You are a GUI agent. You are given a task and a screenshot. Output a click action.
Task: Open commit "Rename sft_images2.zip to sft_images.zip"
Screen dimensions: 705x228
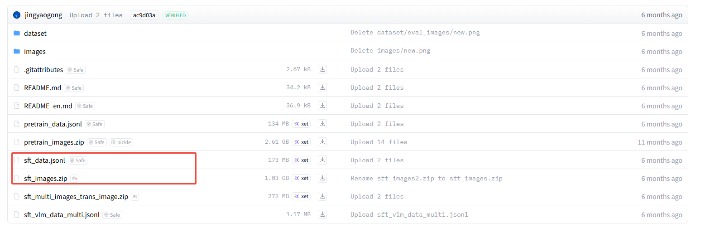pyautogui.click(x=427, y=178)
